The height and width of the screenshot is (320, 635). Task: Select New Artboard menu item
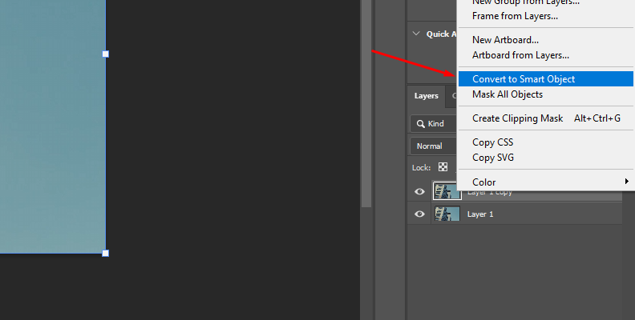coord(505,40)
